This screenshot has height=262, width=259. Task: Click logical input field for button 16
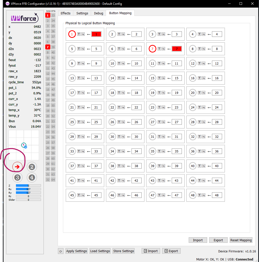(217, 78)
